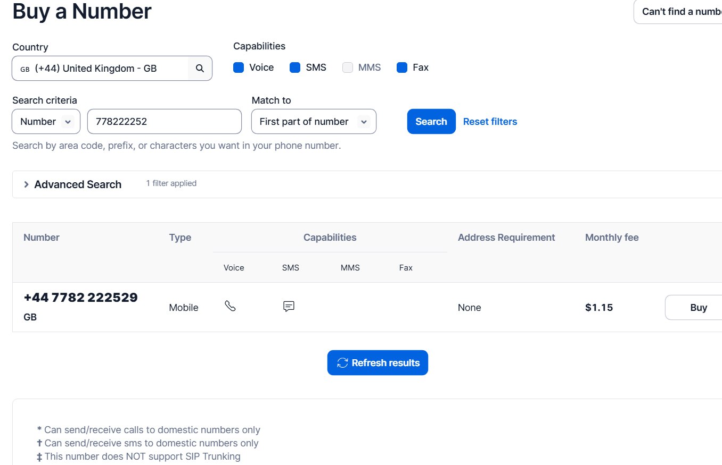The image size is (722, 465).
Task: Toggle the Voice capability checkbox
Action: (x=239, y=67)
